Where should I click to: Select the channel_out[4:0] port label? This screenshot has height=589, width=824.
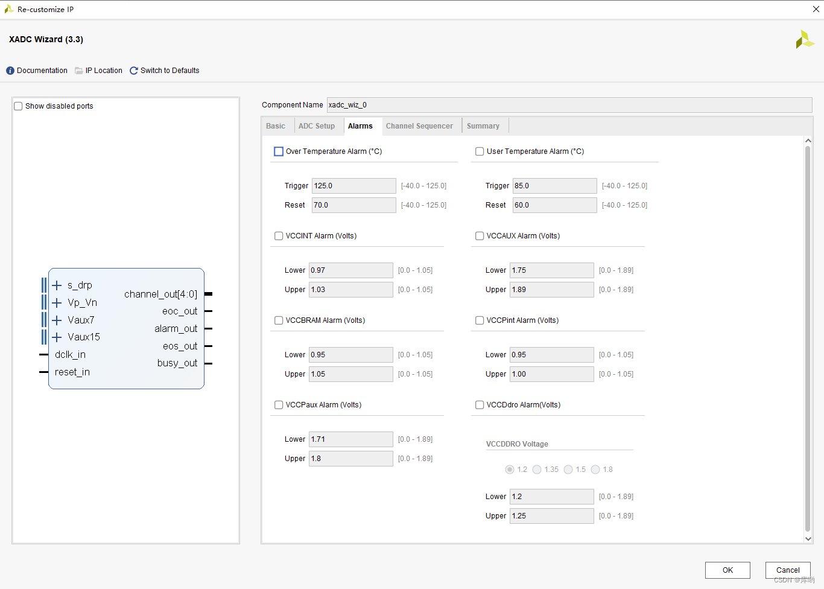(x=160, y=294)
